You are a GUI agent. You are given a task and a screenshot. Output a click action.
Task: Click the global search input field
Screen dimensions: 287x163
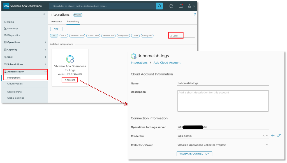[103, 6]
